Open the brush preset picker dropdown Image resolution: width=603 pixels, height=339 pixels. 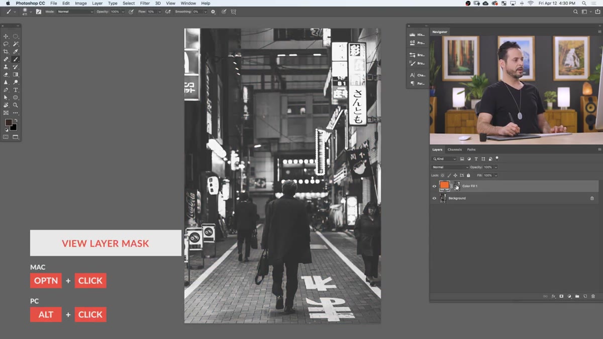[31, 11]
